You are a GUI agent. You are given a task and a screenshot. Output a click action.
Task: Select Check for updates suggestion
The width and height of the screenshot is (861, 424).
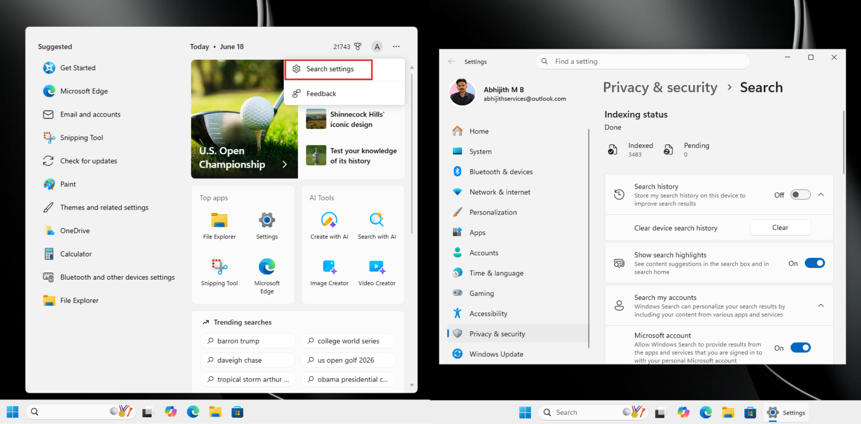(x=80, y=161)
